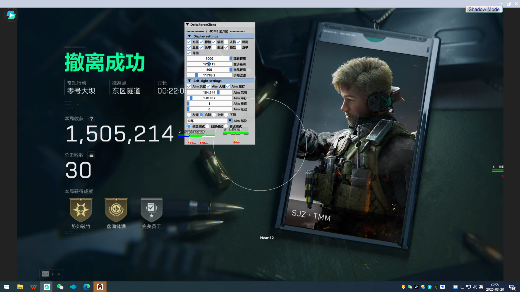Viewport: 520px width, 292px height.
Task: Open the QQ penguin icon in taskbar
Action: (100, 287)
